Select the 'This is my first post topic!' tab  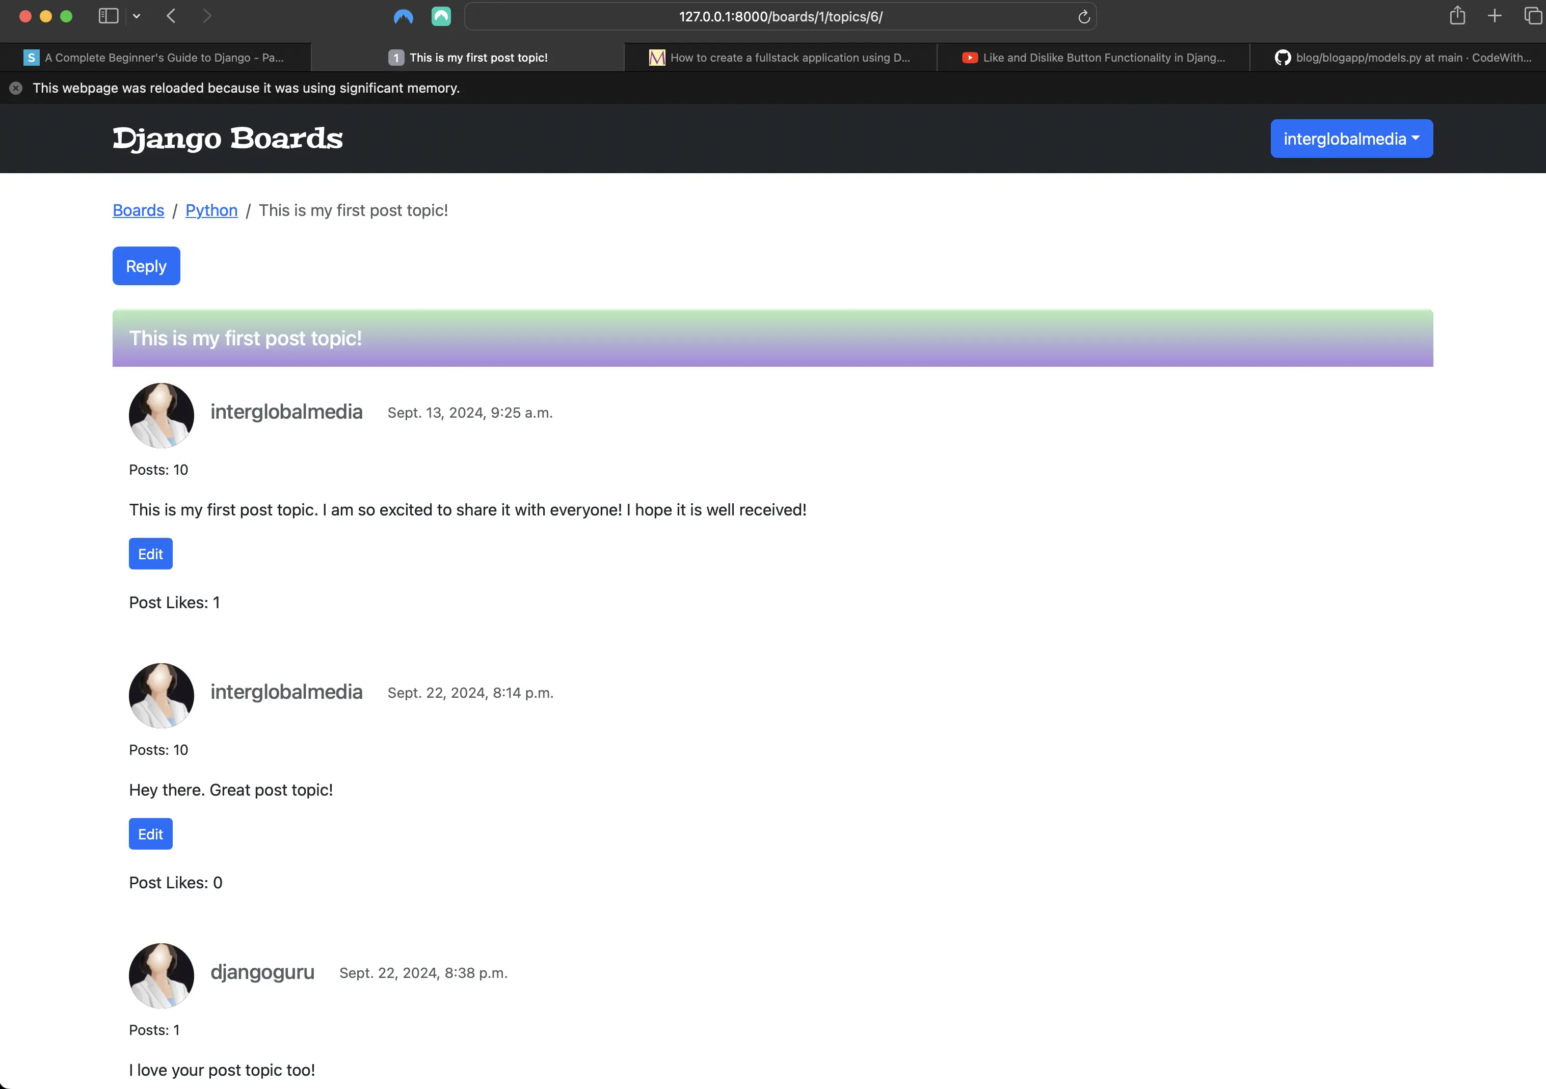468,58
